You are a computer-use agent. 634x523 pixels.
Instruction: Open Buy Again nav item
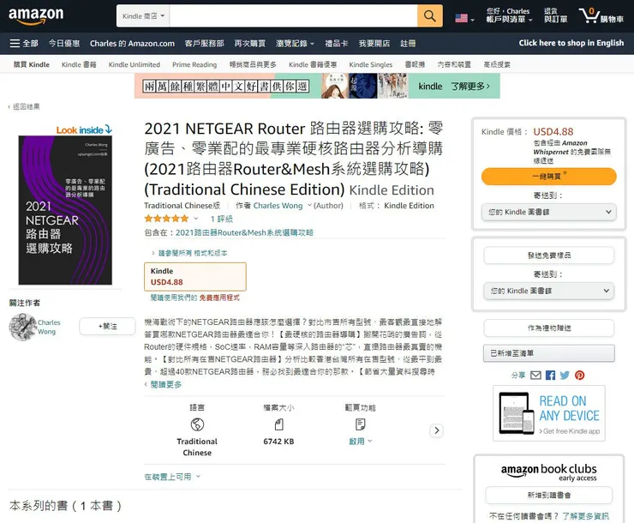250,43
